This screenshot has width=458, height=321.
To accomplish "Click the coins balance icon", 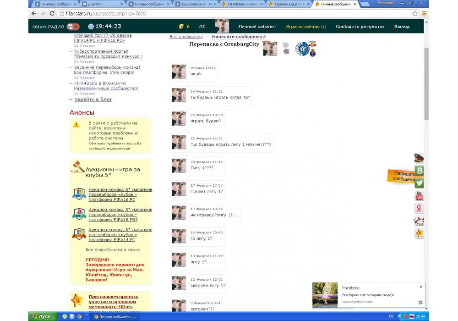I will pyautogui.click(x=181, y=27).
